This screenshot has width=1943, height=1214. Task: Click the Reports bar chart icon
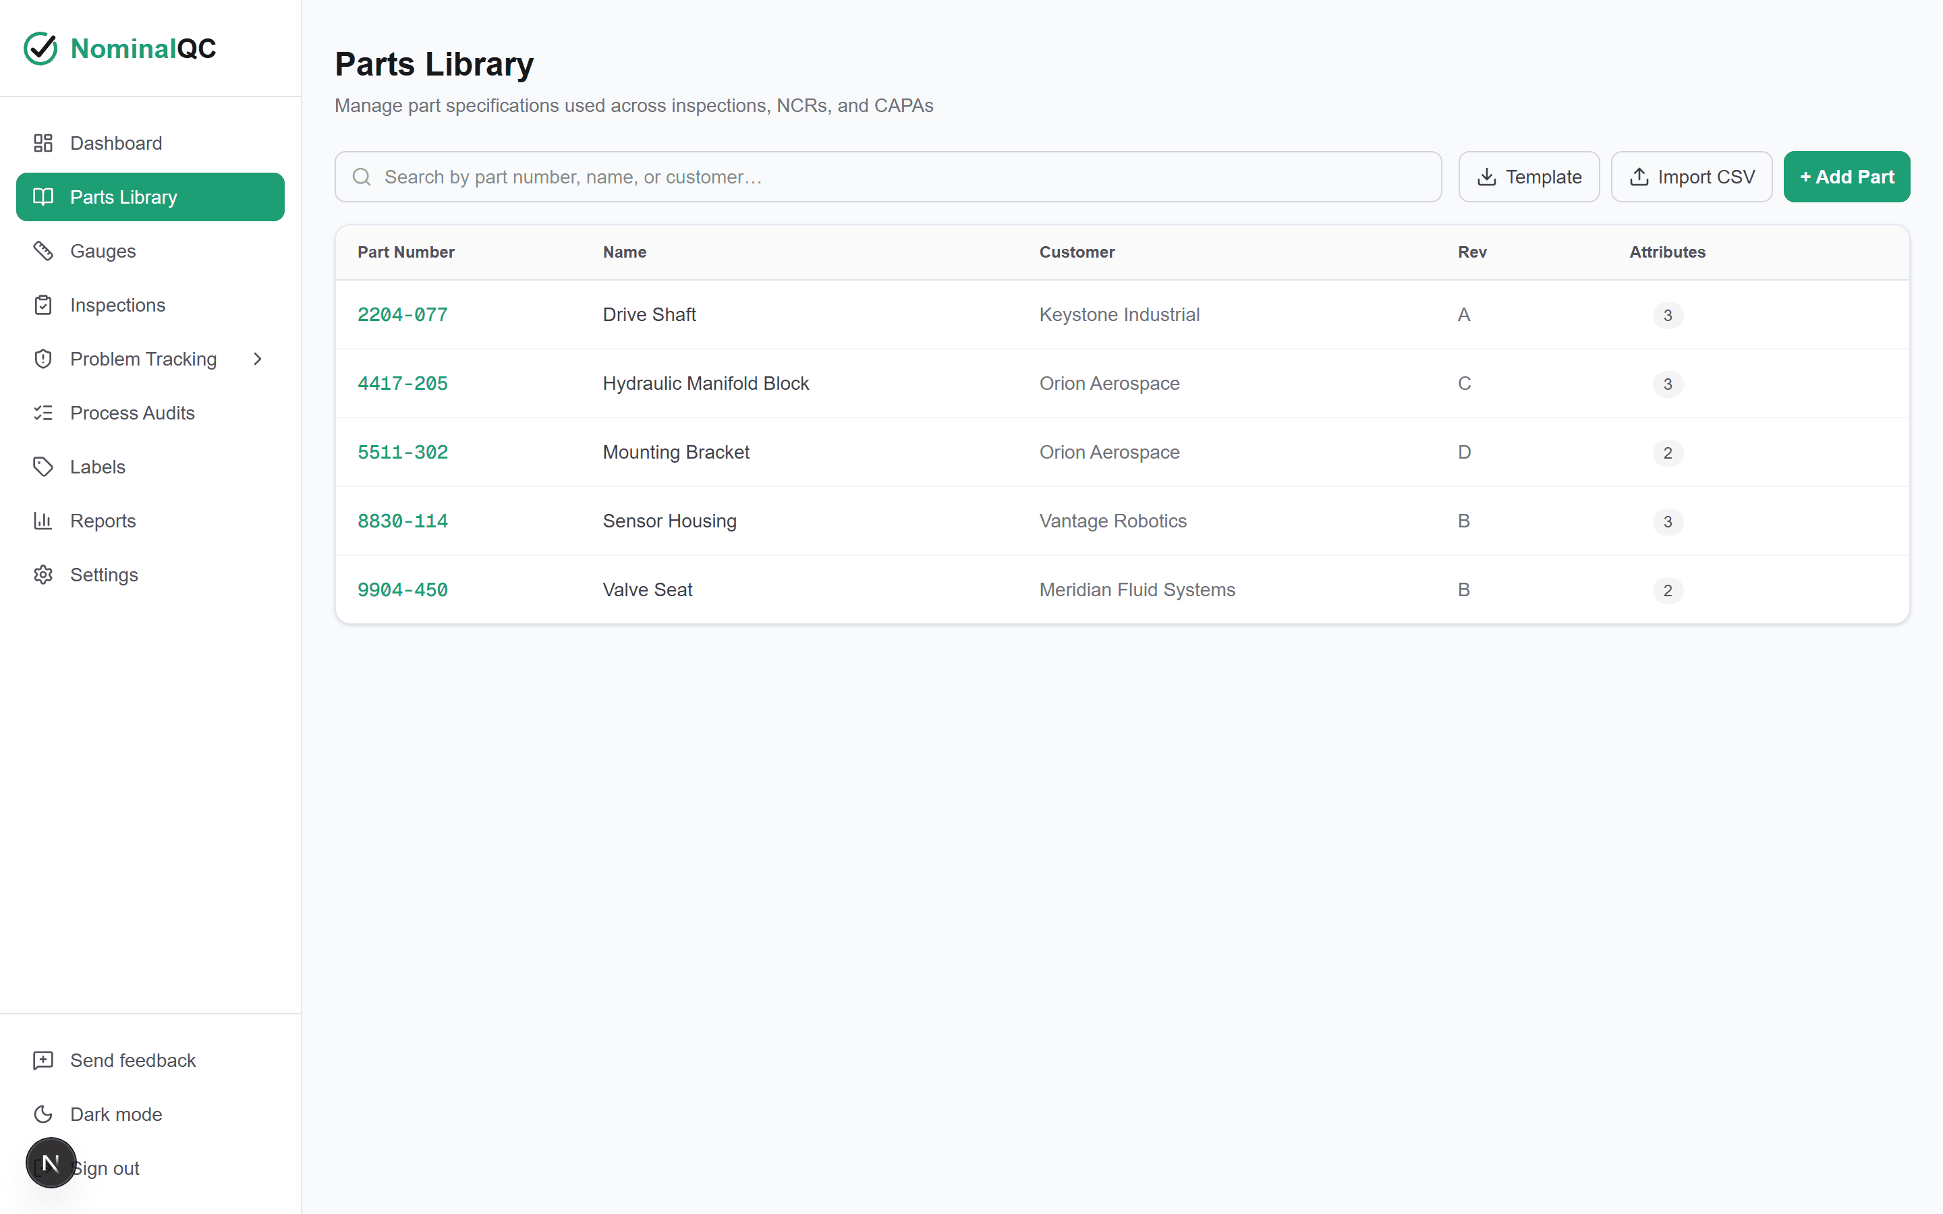[43, 520]
